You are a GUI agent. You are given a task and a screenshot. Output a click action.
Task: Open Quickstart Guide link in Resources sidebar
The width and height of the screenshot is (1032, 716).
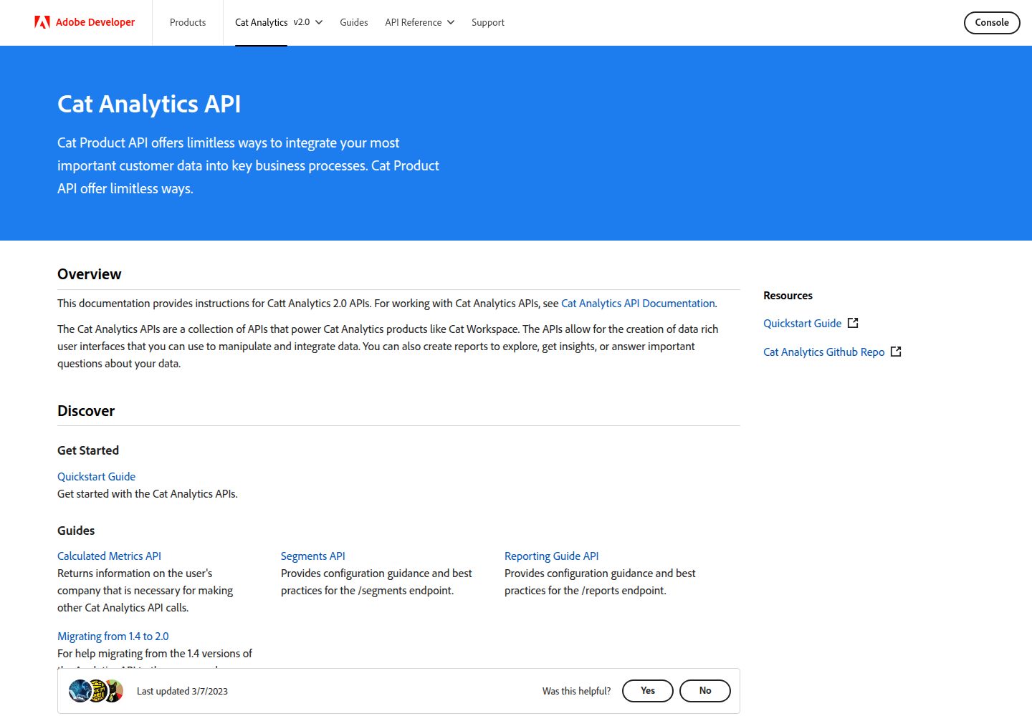coord(803,324)
